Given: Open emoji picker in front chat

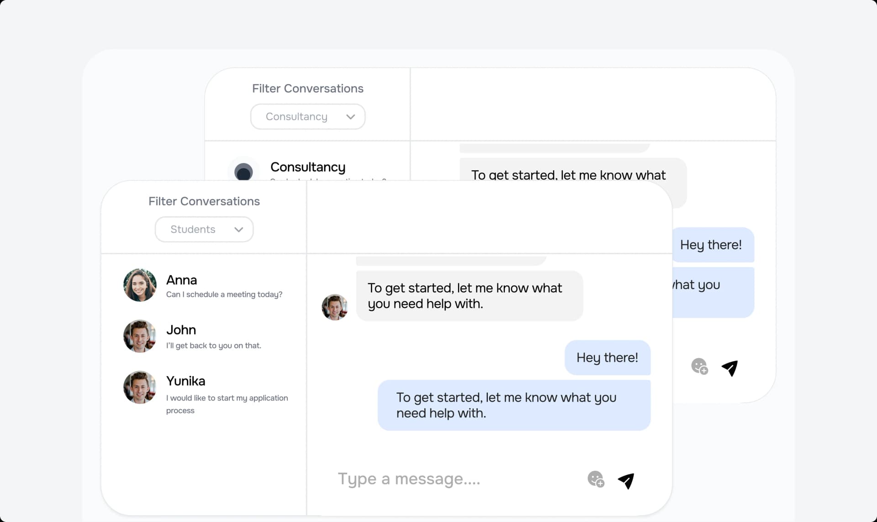Looking at the screenshot, I should 596,479.
